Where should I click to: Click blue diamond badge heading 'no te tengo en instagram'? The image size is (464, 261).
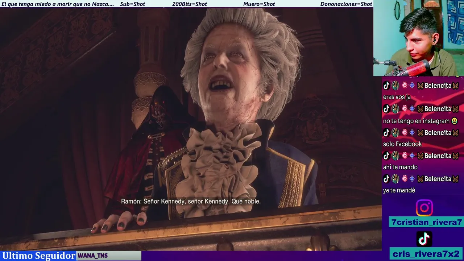point(412,109)
